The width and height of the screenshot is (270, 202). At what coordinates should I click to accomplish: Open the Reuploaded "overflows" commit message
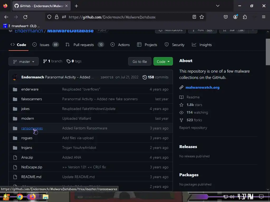click(x=81, y=89)
